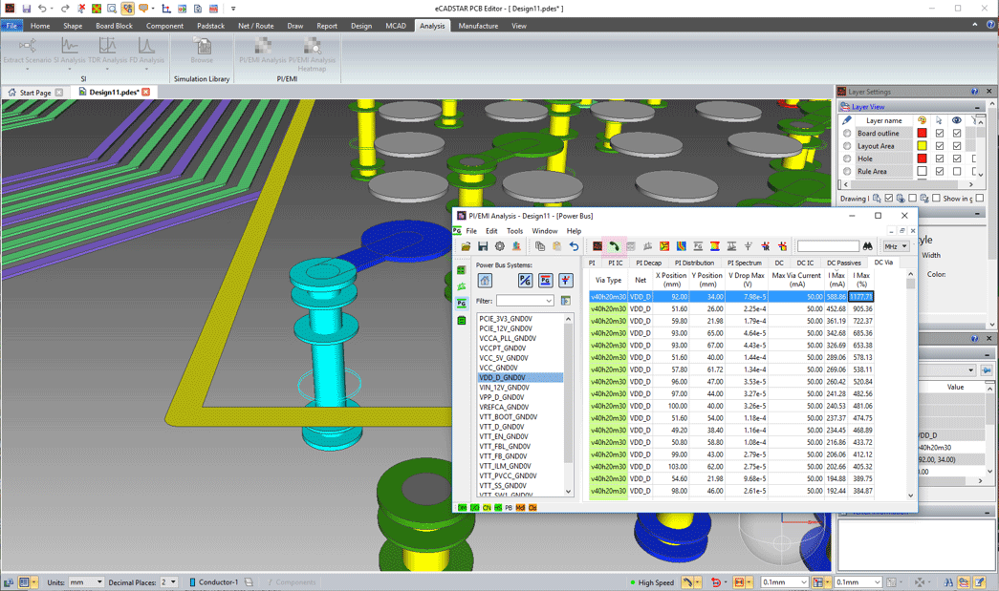Click Rule Area white color swatch

pyautogui.click(x=922, y=171)
